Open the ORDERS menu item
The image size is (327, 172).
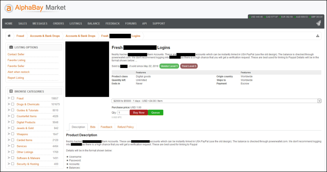point(58,24)
